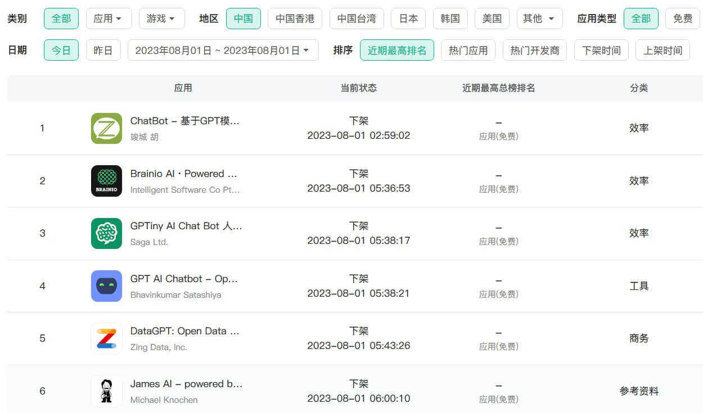Open the DataGPT: Open Data app link
This screenshot has width=703, height=413.
click(184, 331)
